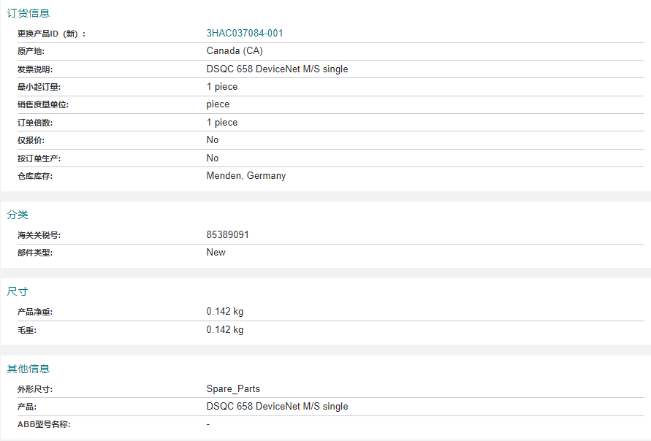The width and height of the screenshot is (651, 441).
Task: Select the 订货信息 section heading
Action: (x=28, y=13)
